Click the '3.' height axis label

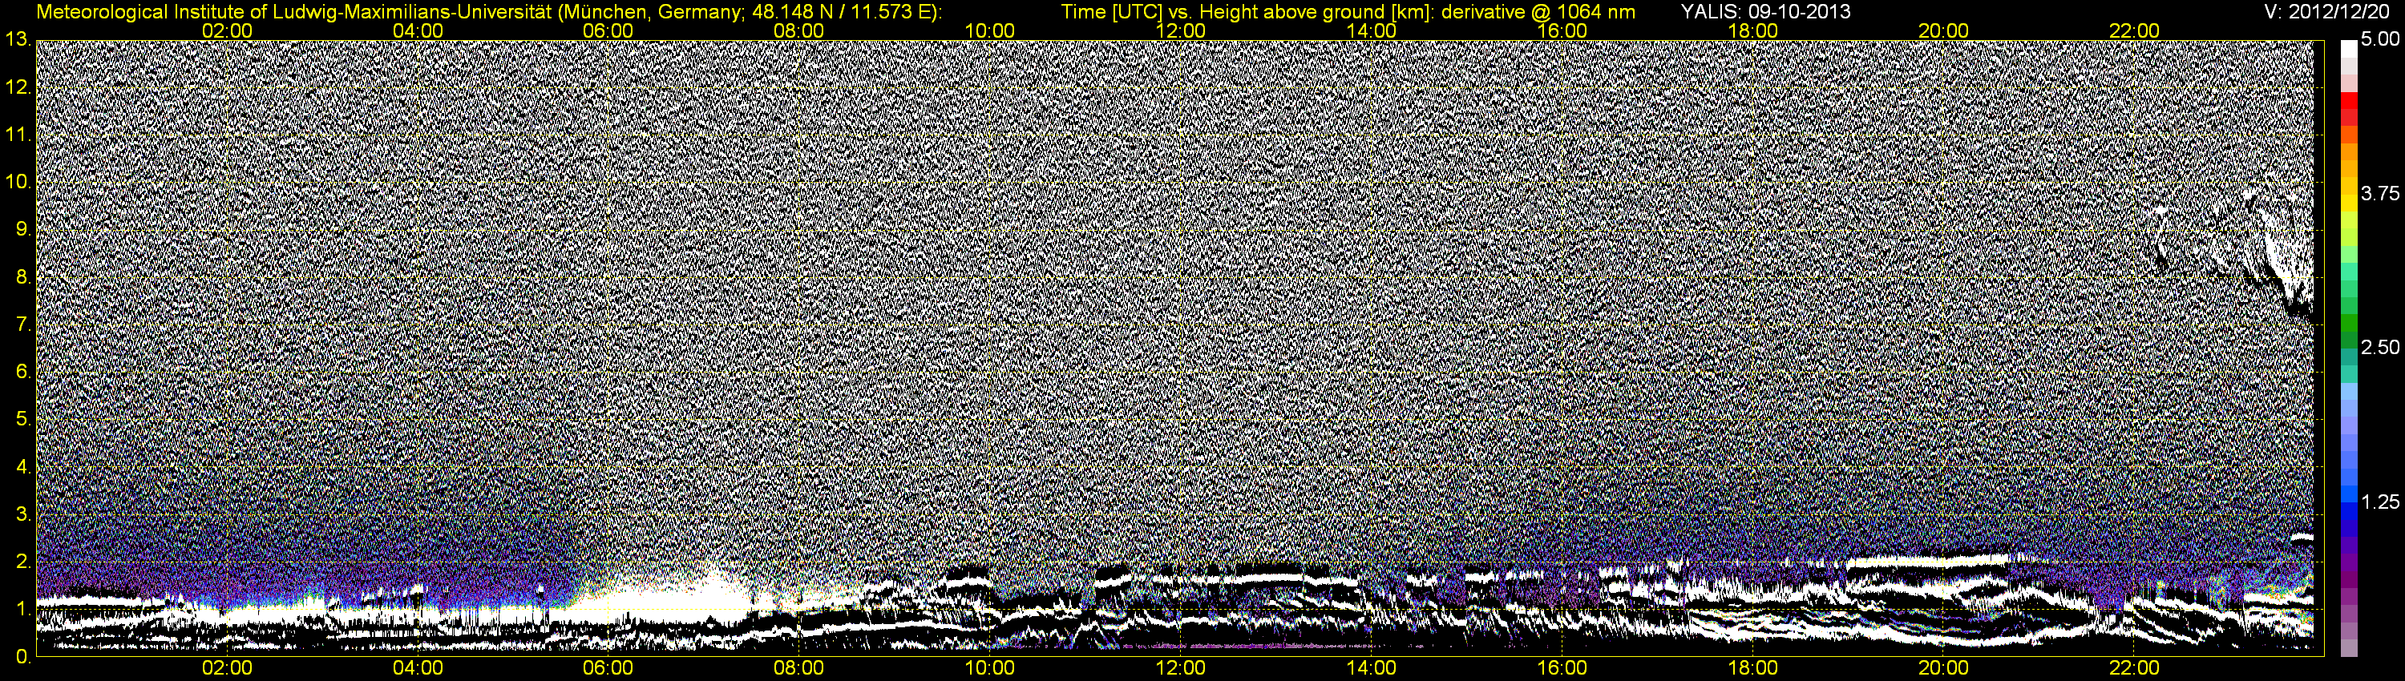pos(23,514)
